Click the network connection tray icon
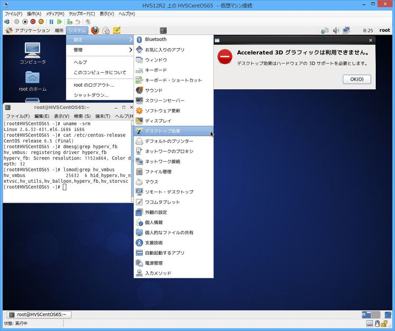This screenshot has height=331, width=395. coord(347,31)
